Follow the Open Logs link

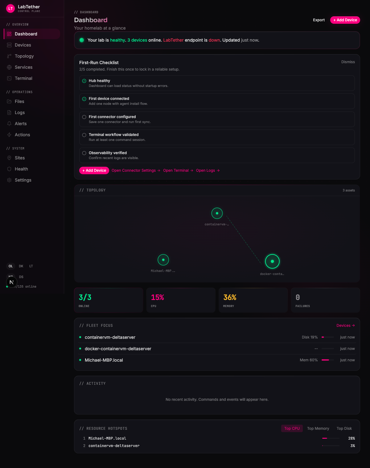[208, 170]
